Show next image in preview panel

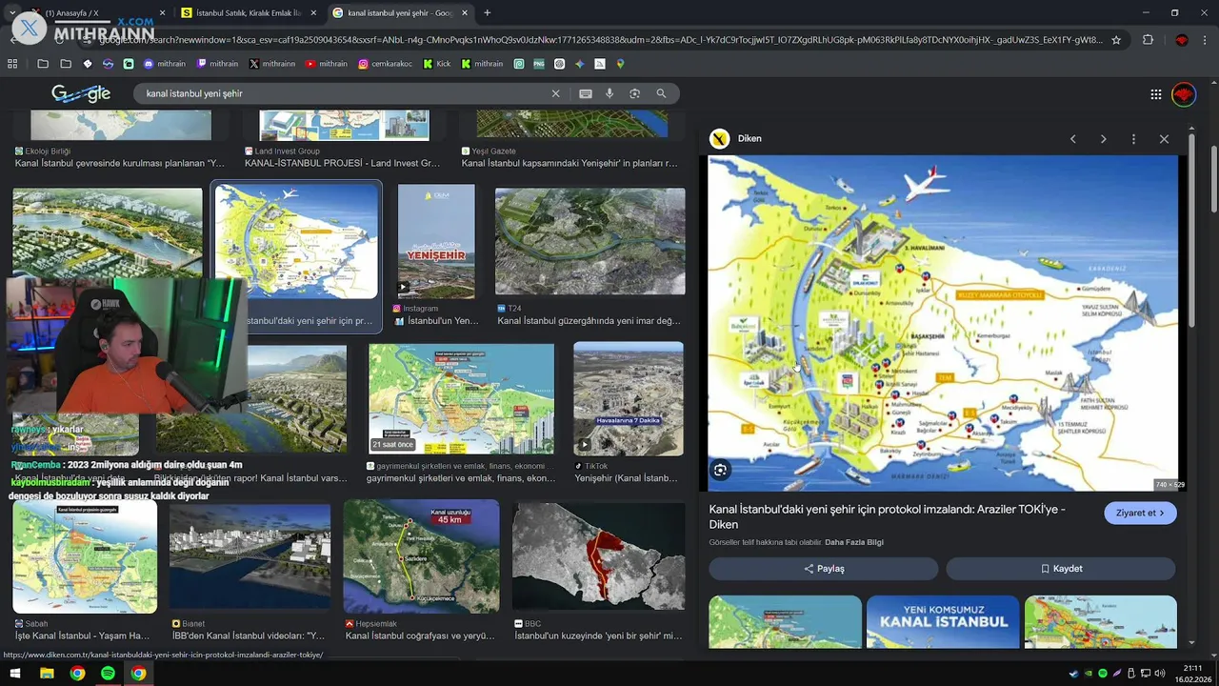point(1104,139)
